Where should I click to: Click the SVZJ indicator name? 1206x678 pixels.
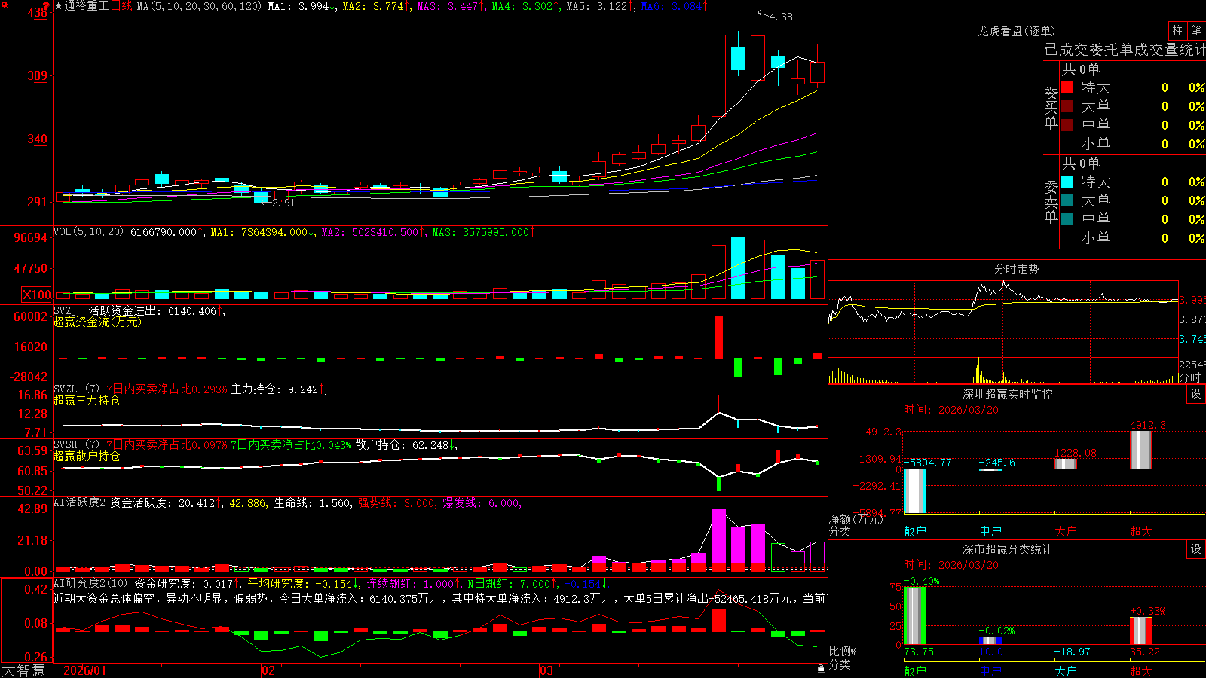coord(66,310)
